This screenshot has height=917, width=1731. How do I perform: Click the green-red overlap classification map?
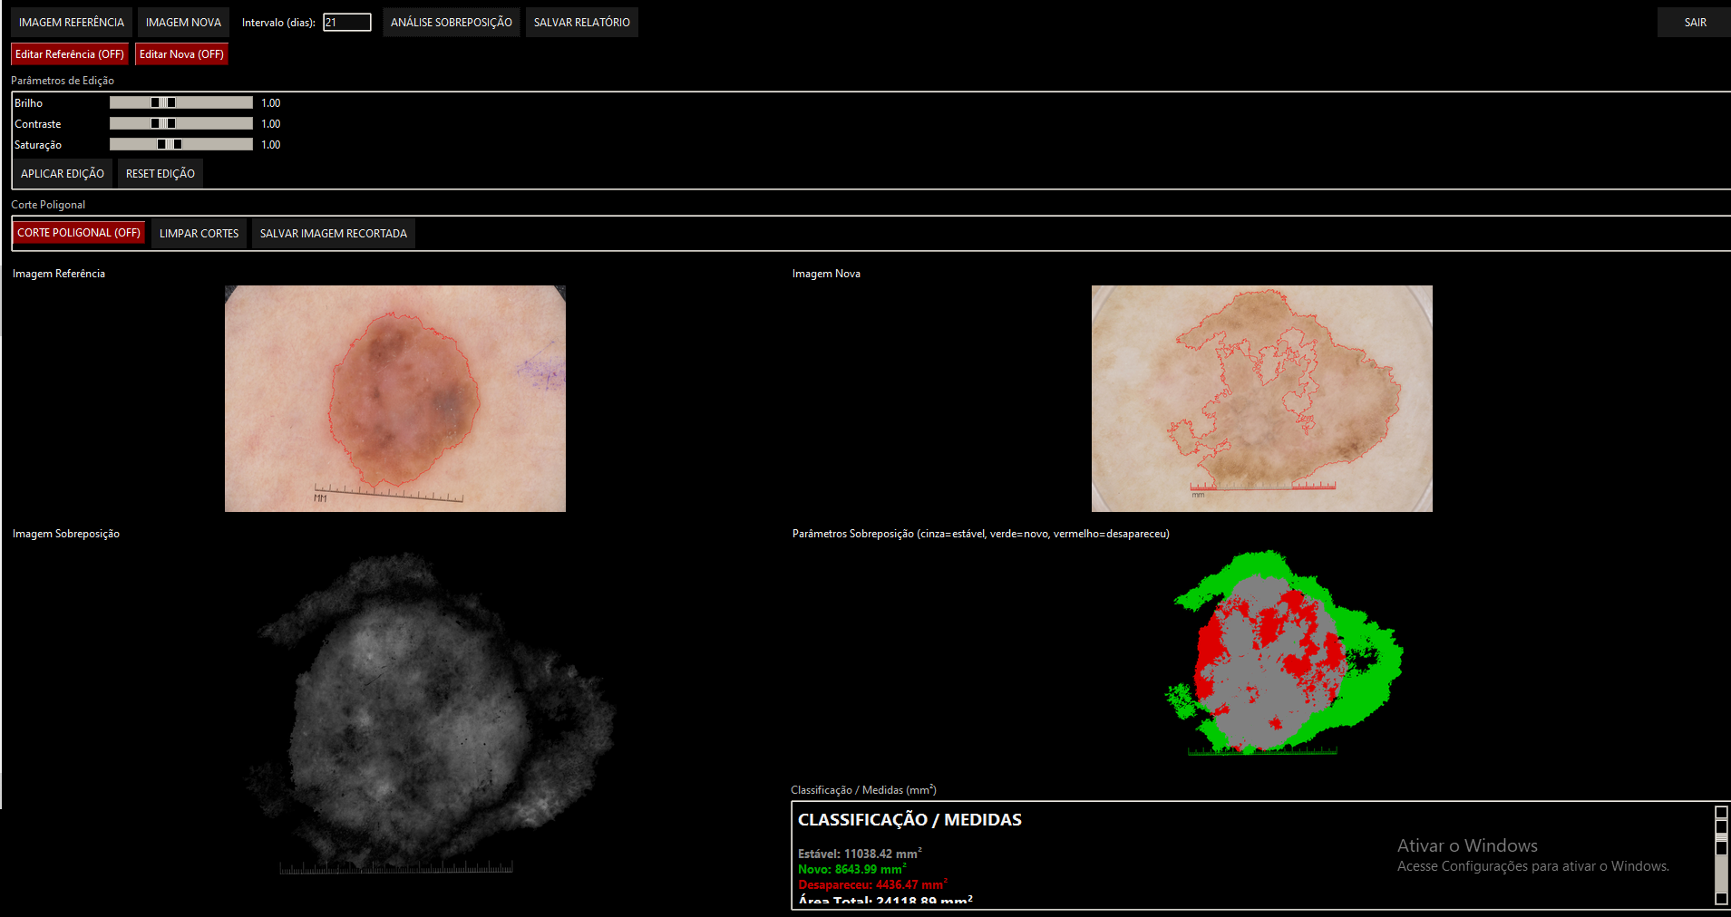(1283, 652)
